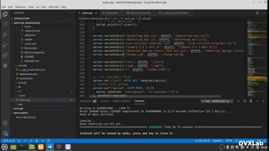Click the Spaces: 2 indentation status item
The height and width of the screenshot is (151, 269).
[x=218, y=141]
